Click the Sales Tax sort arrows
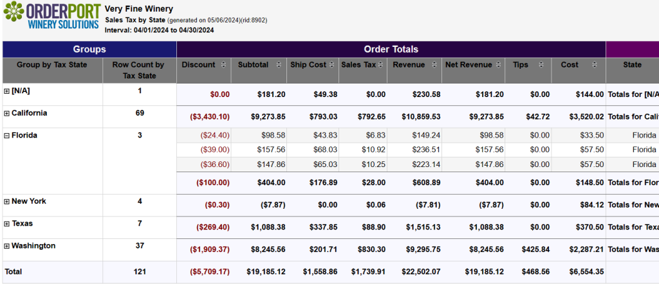The image size is (659, 284). pos(380,64)
